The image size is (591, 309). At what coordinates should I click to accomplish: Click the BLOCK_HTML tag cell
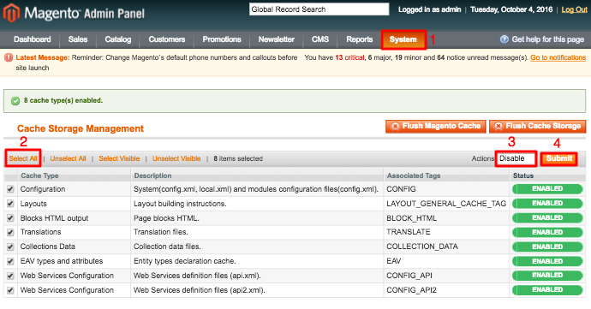[x=412, y=218]
